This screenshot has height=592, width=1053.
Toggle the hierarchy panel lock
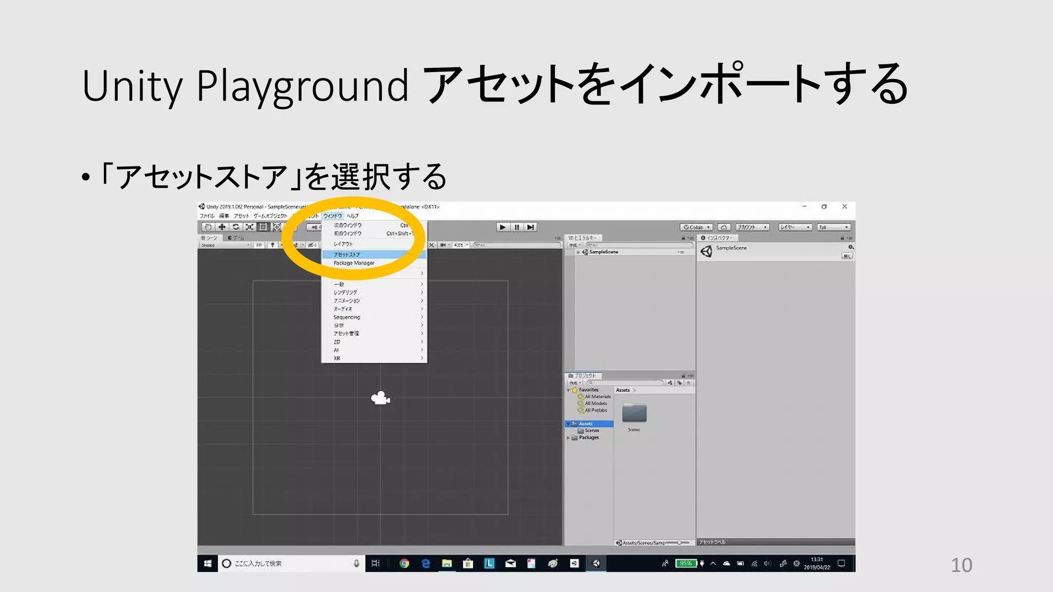click(683, 238)
